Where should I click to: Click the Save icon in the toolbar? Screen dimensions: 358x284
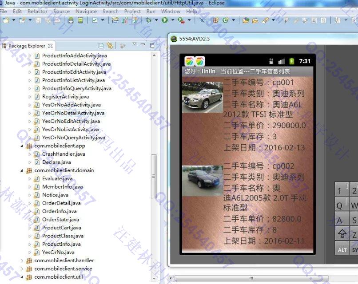(x=38, y=20)
